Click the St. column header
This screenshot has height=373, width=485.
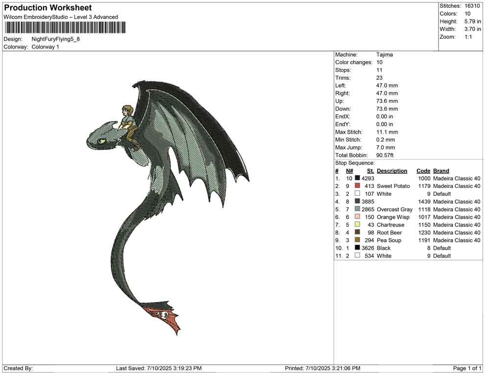pyautogui.click(x=370, y=171)
